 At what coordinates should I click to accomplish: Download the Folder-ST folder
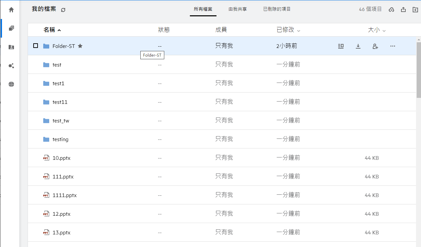coord(358,46)
